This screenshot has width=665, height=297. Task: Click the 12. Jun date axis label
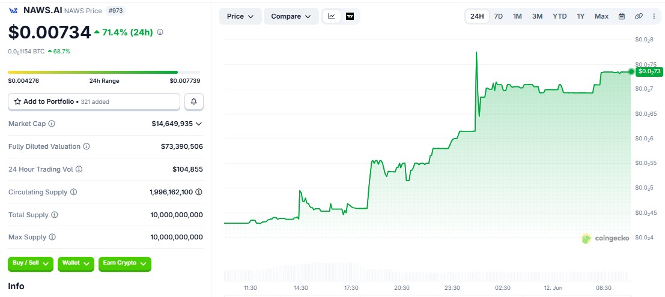(x=553, y=288)
